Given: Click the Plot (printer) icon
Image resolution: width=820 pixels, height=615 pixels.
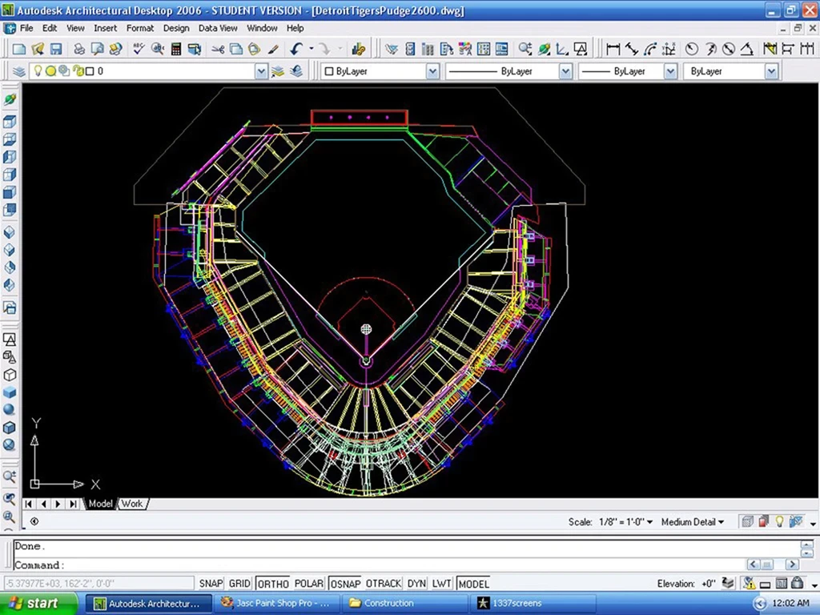Looking at the screenshot, I should (79, 50).
